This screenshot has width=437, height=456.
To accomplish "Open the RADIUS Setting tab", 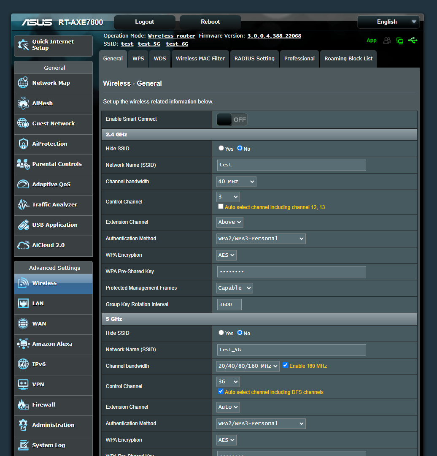I will click(x=254, y=59).
